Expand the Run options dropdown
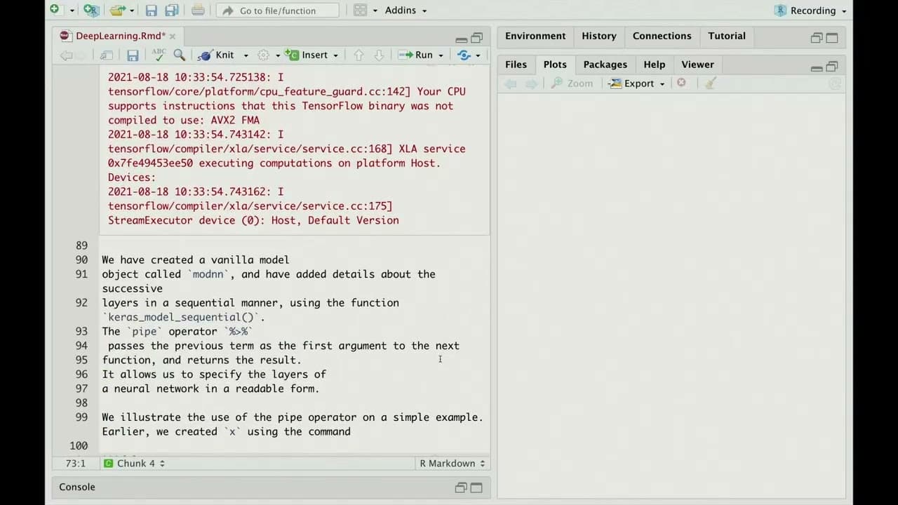Image resolution: width=898 pixels, height=505 pixels. (441, 55)
